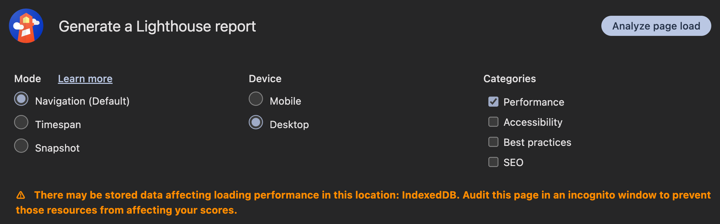Uncheck the Performance category checkbox
The width and height of the screenshot is (720, 224).
pyautogui.click(x=493, y=102)
